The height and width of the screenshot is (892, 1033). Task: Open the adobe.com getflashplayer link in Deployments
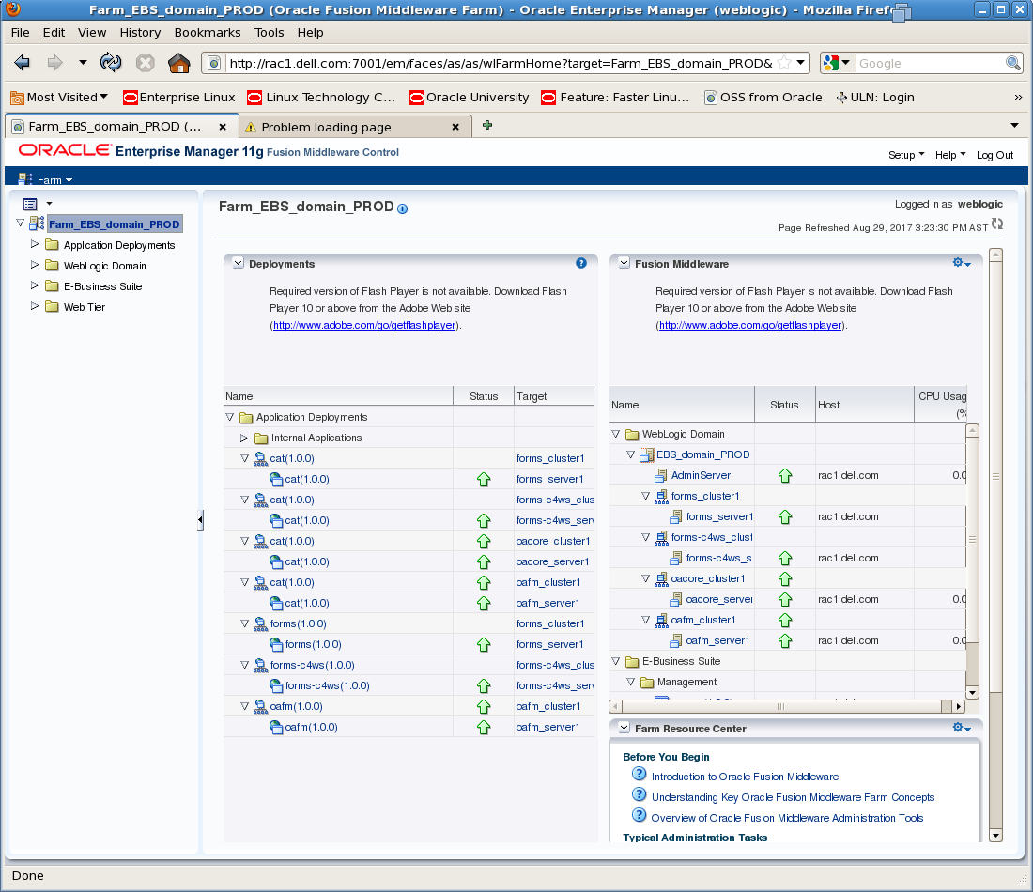tap(364, 325)
